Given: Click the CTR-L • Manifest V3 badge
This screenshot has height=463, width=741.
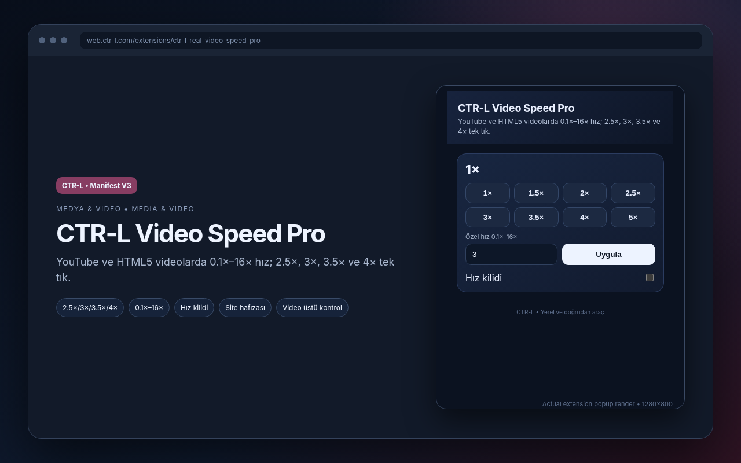Looking at the screenshot, I should click(x=97, y=186).
